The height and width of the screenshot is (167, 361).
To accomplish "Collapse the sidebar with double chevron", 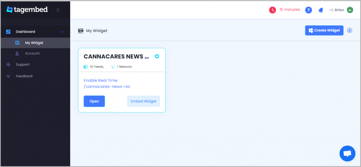I will click(x=59, y=10).
